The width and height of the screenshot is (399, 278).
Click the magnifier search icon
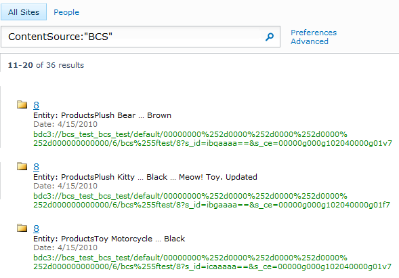point(270,37)
